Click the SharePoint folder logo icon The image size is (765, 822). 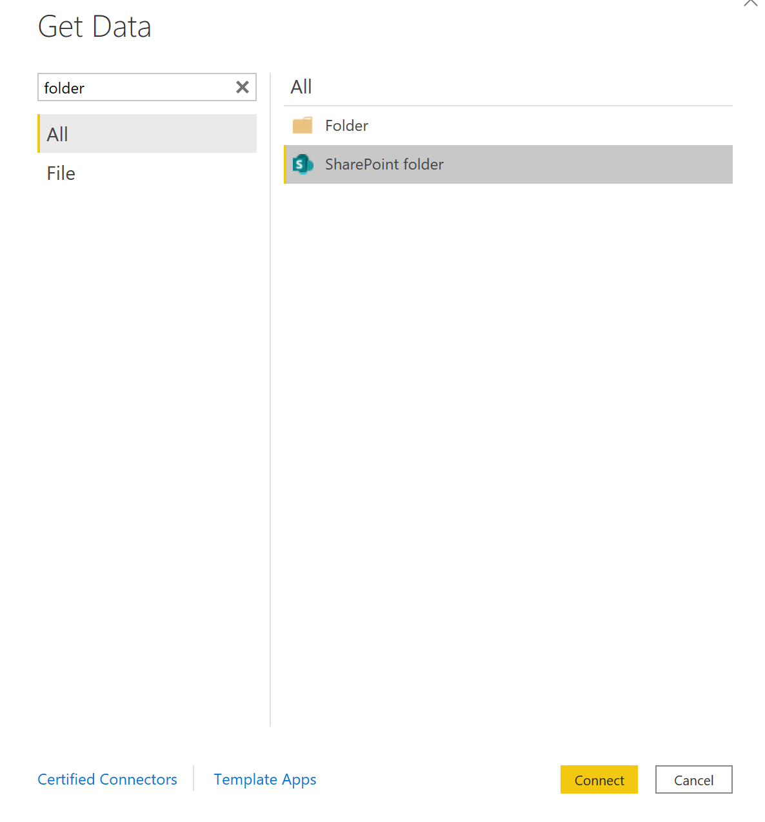303,164
